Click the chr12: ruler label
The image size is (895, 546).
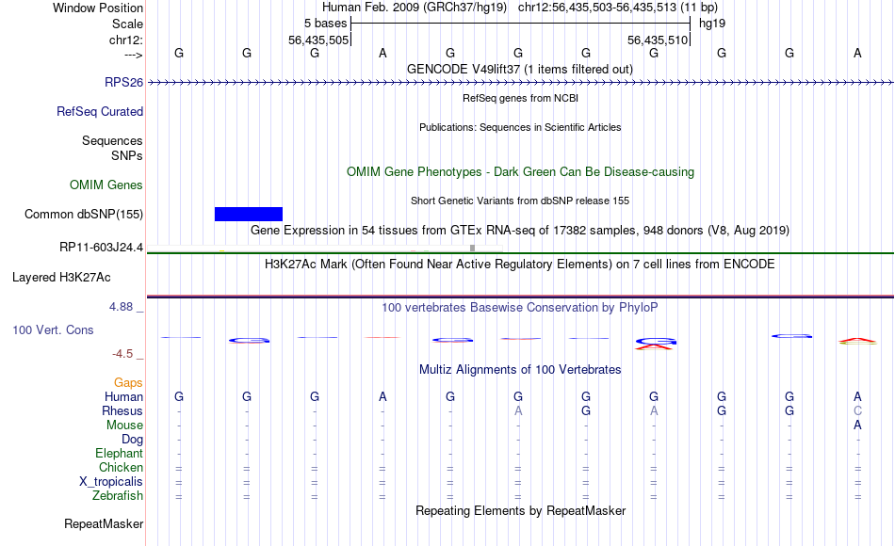[126, 40]
